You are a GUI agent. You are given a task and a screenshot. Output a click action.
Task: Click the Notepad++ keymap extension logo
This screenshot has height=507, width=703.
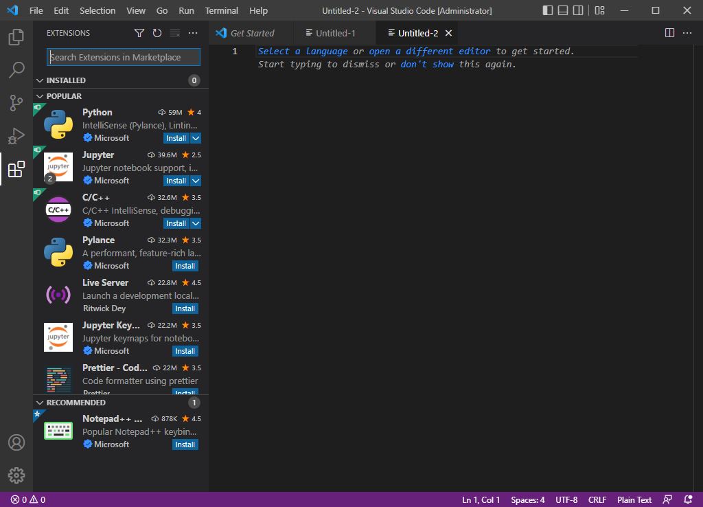[x=58, y=431]
